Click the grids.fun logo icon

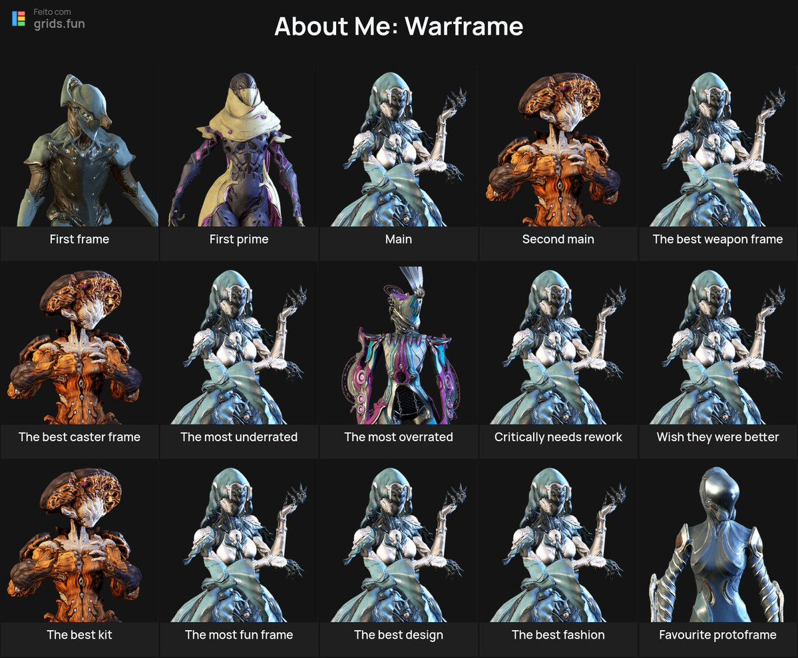coord(19,19)
